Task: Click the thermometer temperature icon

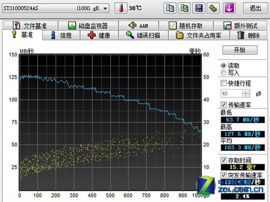Action: click(x=121, y=8)
